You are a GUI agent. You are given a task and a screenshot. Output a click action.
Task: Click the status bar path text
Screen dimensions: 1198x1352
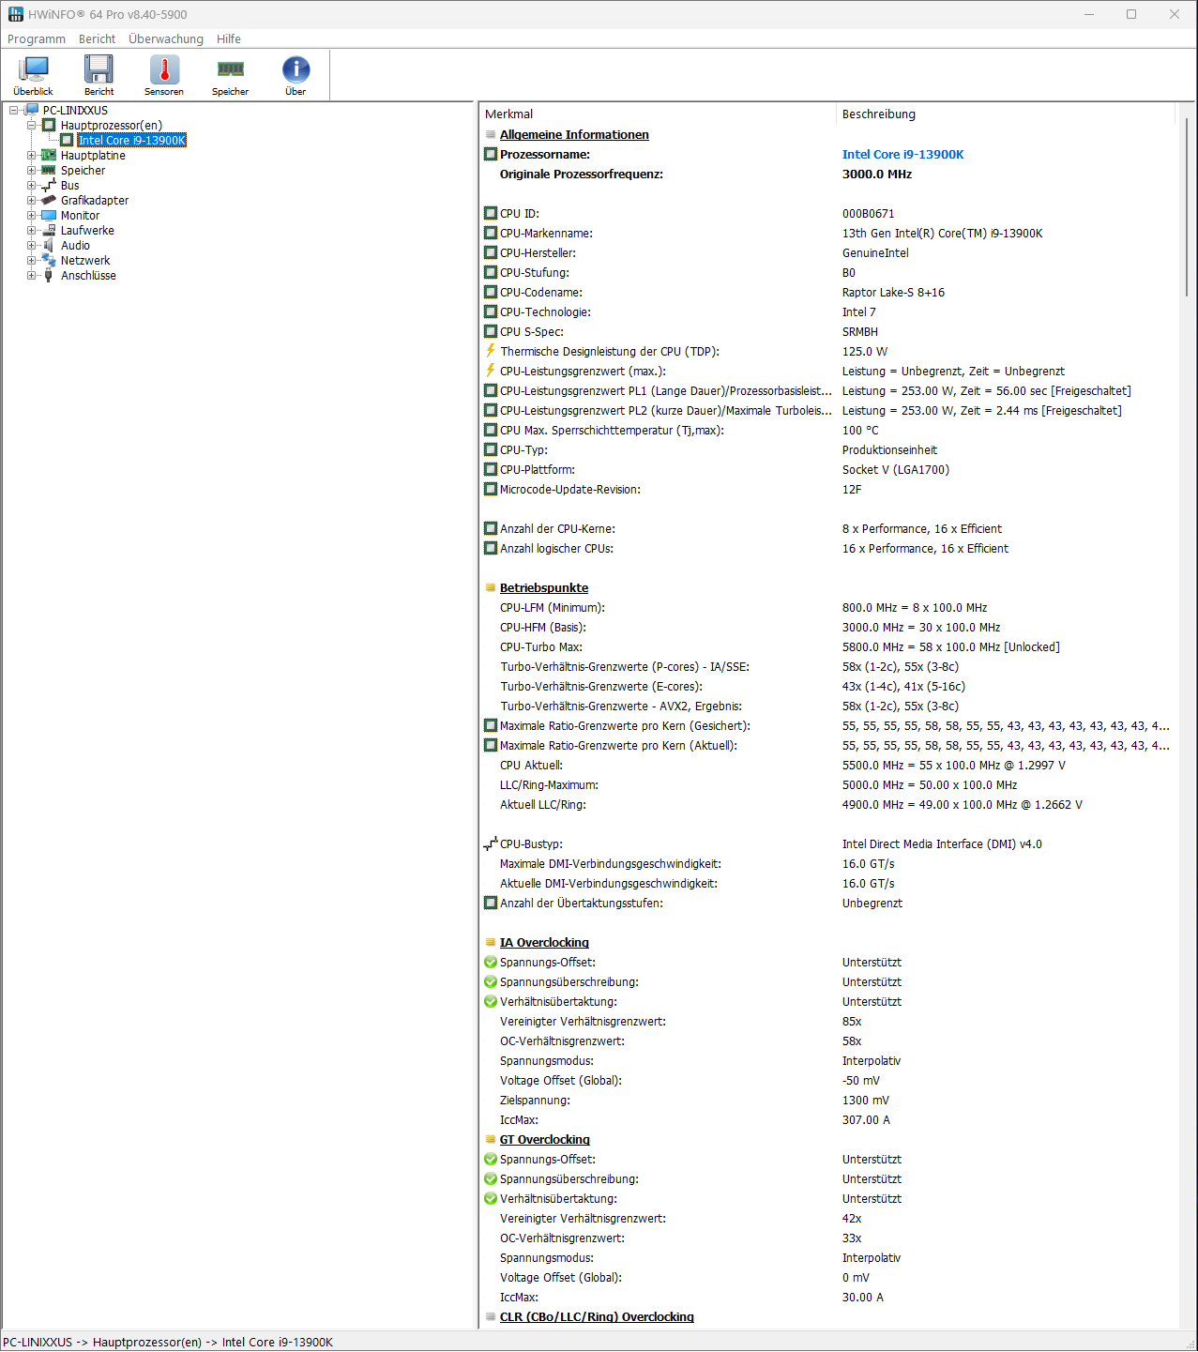(x=168, y=1342)
